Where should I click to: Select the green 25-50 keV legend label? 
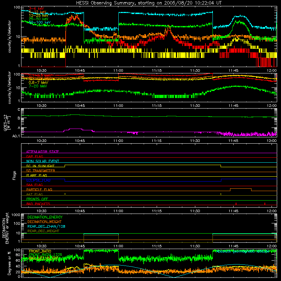point(39,19)
